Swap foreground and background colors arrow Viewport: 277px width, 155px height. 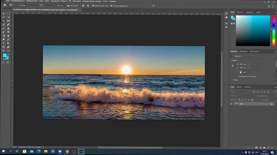8,55
